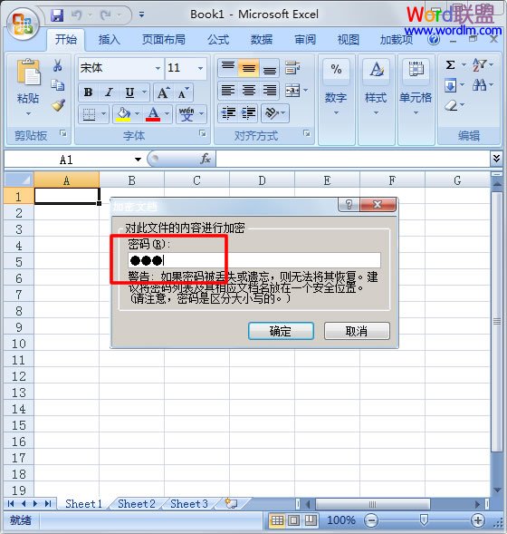Click the increase indent icon
The image size is (507, 534).
(x=249, y=112)
